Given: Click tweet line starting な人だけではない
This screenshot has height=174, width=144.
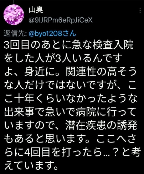Looking at the screenshot, I should [70, 85].
